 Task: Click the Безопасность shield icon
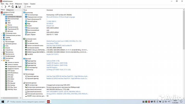tap(4, 54)
